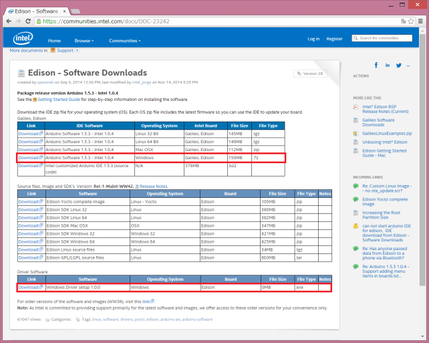Screen dimensions: 429x343
Task: Share page via Facebook icon
Action: pyautogui.click(x=376, y=66)
